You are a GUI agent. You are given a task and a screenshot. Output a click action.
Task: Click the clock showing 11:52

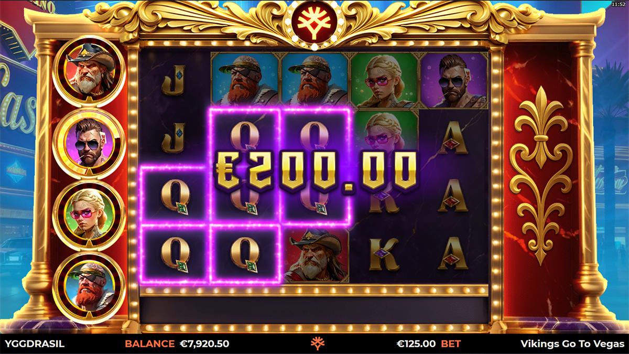[619, 4]
